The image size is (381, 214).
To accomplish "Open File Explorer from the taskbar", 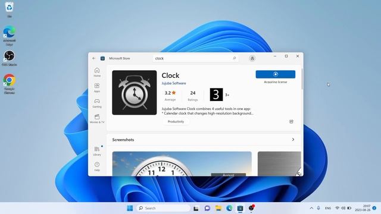I will tap(218, 208).
